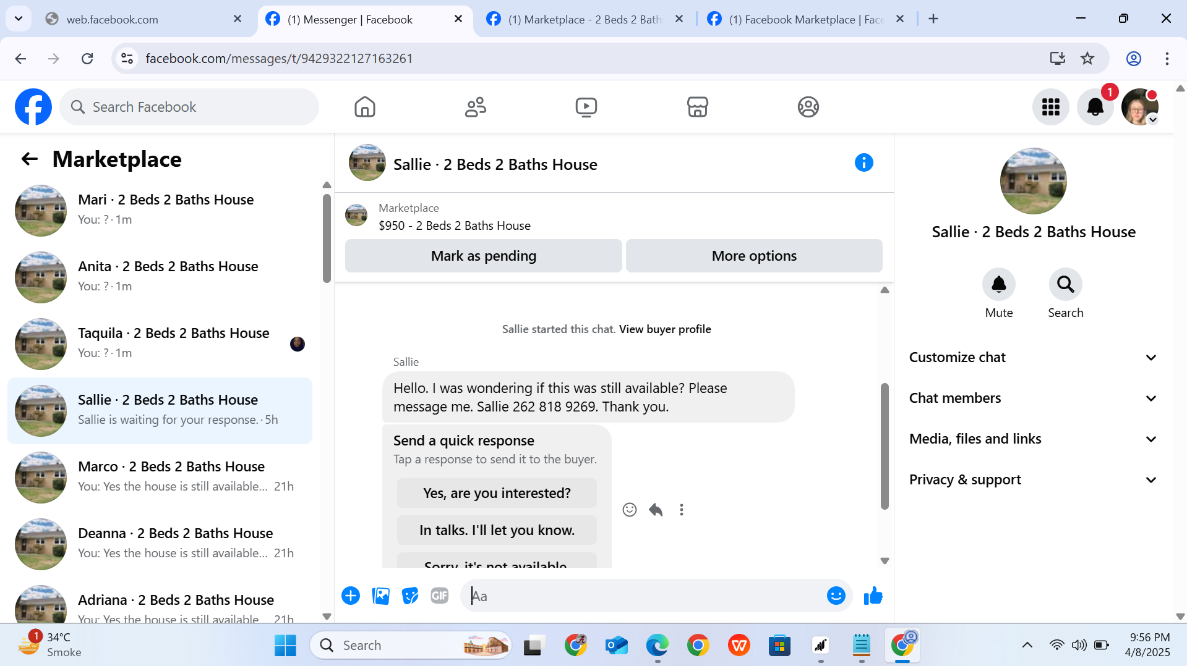Open Marco conversation in list
Viewport: 1187px width, 666px height.
(160, 477)
